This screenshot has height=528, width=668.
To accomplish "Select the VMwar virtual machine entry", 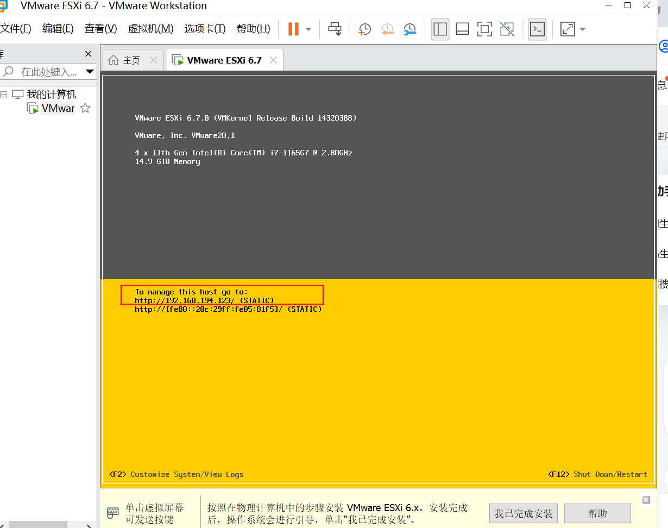I will 58,108.
